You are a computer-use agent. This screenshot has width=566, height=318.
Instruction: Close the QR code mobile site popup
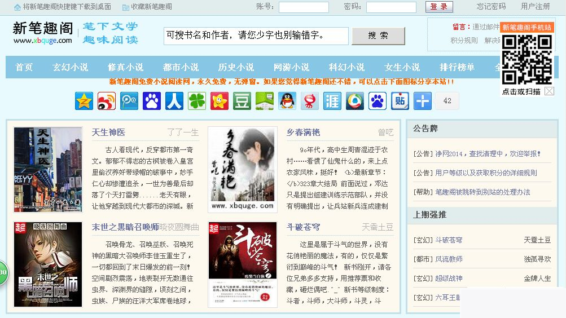tap(549, 91)
